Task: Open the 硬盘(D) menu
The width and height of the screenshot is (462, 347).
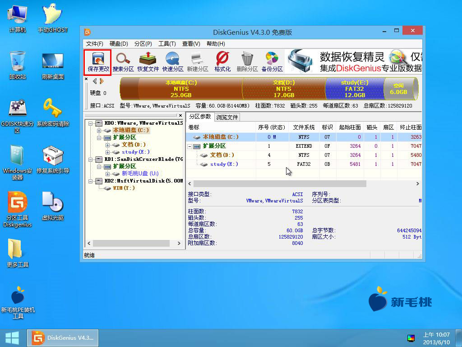Action: 119,44
